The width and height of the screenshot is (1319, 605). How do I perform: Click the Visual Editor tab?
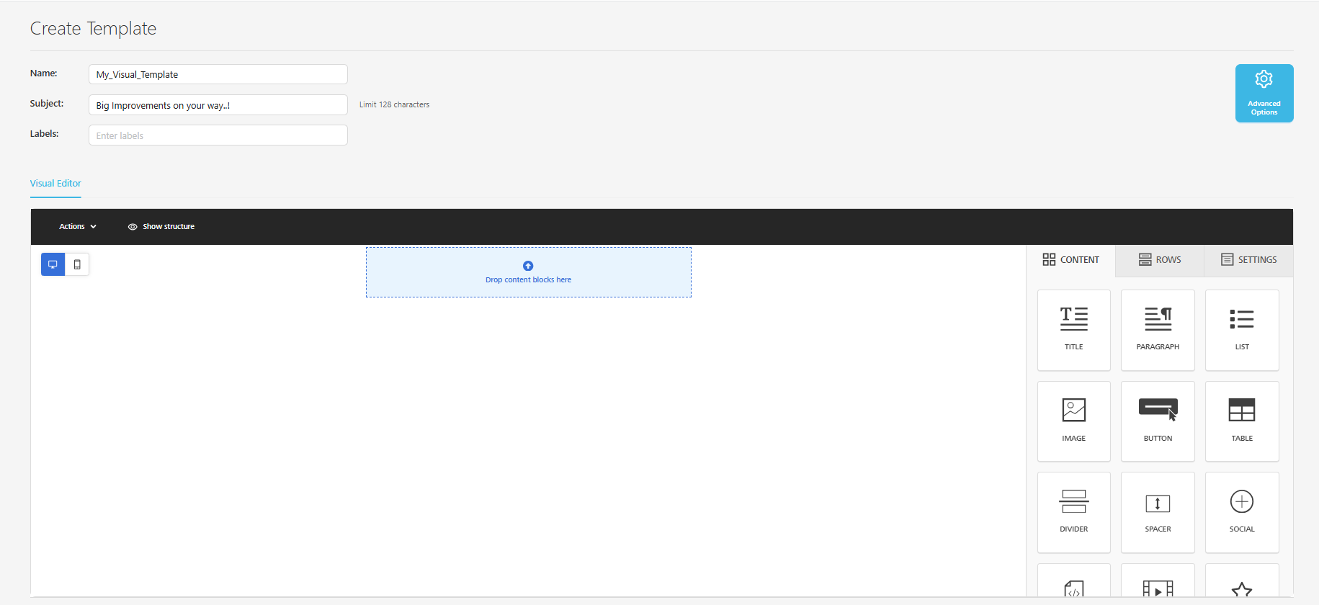[55, 184]
